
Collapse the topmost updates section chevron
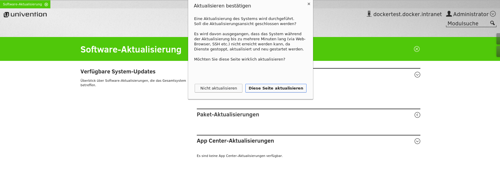[417, 75]
